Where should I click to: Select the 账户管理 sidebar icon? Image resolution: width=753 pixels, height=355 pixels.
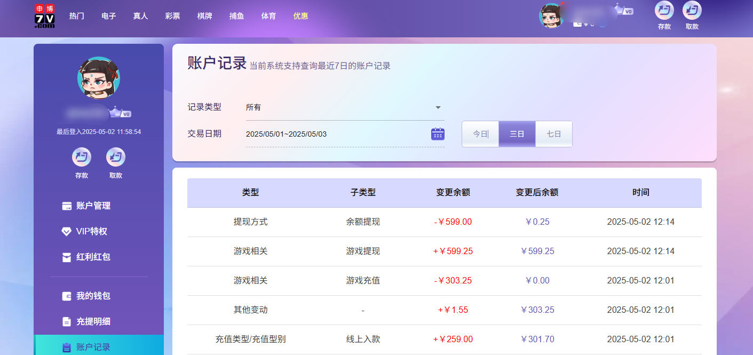[66, 206]
